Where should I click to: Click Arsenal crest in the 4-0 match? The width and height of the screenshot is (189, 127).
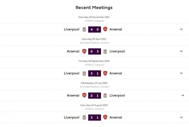pyautogui.click(x=105, y=29)
